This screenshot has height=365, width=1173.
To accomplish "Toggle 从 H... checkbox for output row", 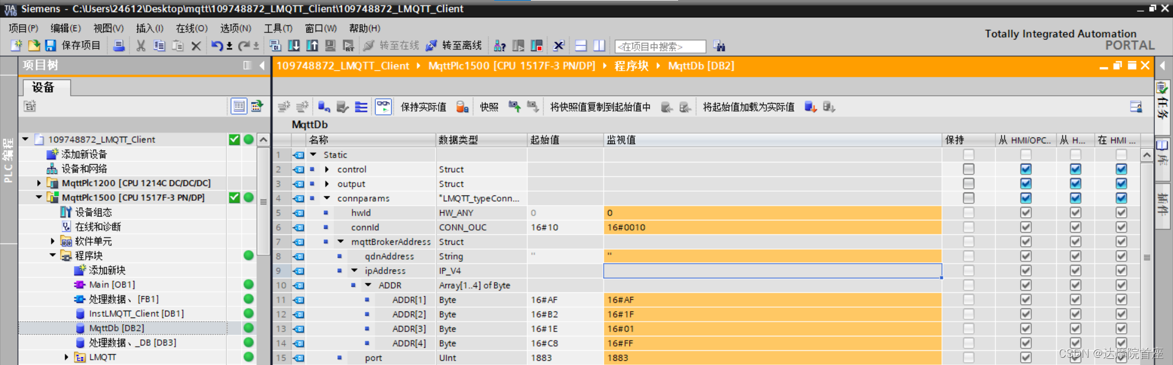I will coord(1075,184).
